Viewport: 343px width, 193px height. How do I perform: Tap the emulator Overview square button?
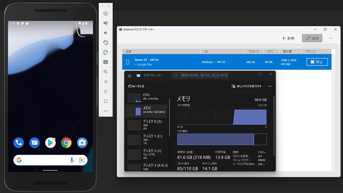105,101
